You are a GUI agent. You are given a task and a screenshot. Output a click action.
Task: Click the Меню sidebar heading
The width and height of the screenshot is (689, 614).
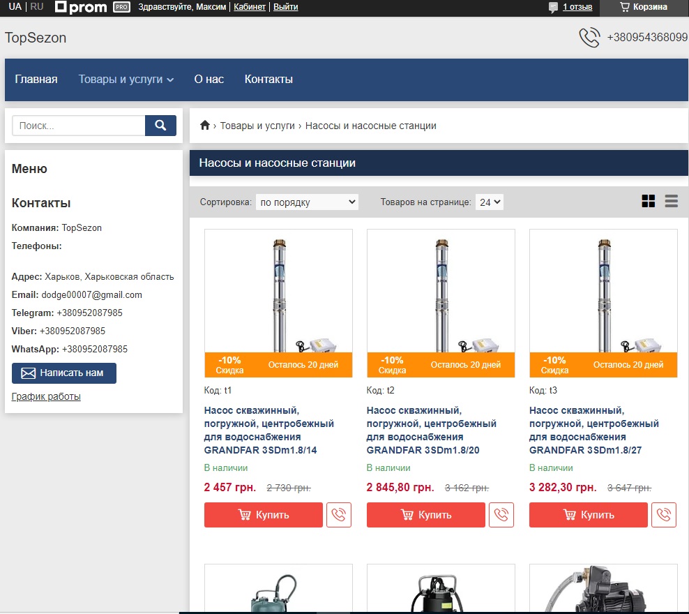pyautogui.click(x=29, y=169)
